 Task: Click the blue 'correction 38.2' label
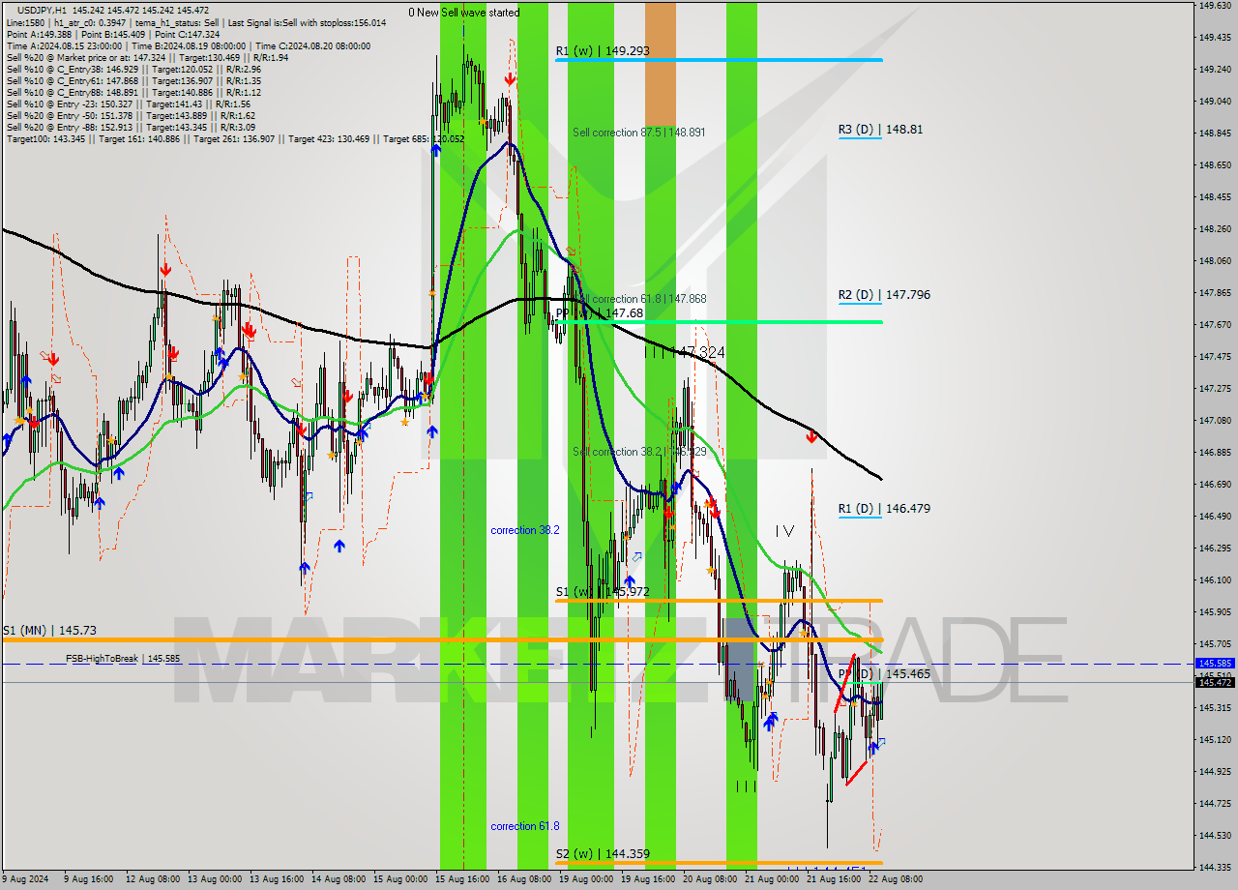(524, 530)
